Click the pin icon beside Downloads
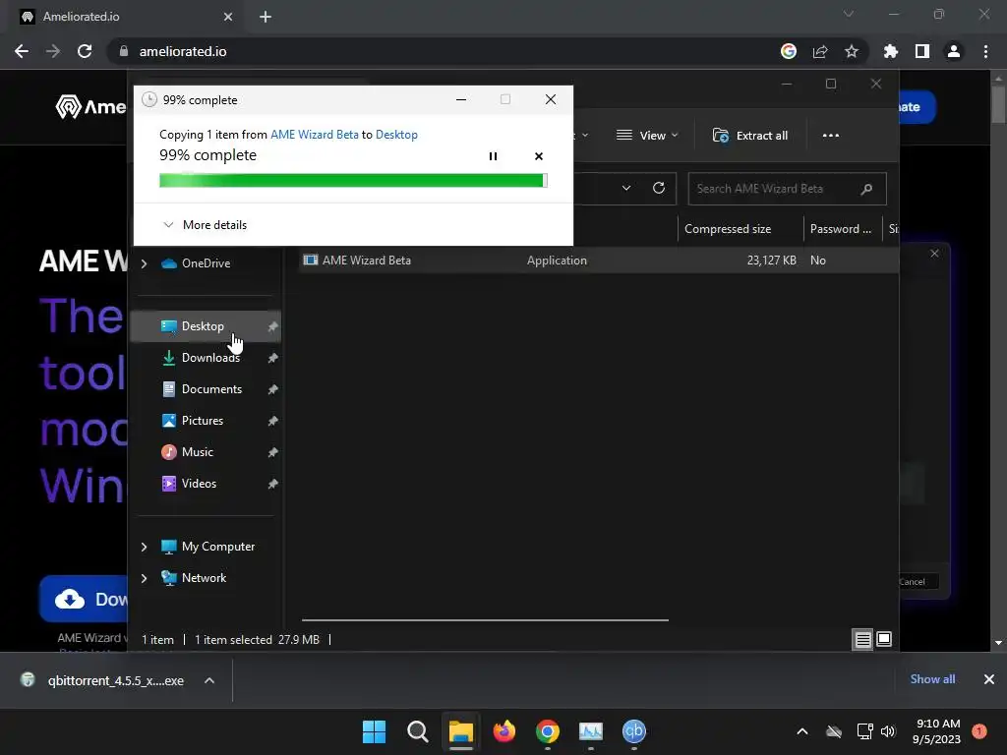This screenshot has width=1007, height=755. [x=272, y=358]
